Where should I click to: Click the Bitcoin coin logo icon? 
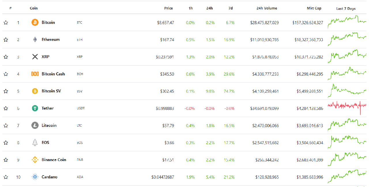pos(35,22)
